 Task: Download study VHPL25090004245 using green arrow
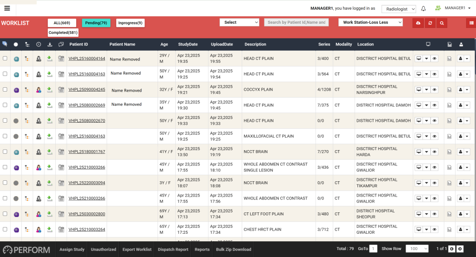[50, 90]
